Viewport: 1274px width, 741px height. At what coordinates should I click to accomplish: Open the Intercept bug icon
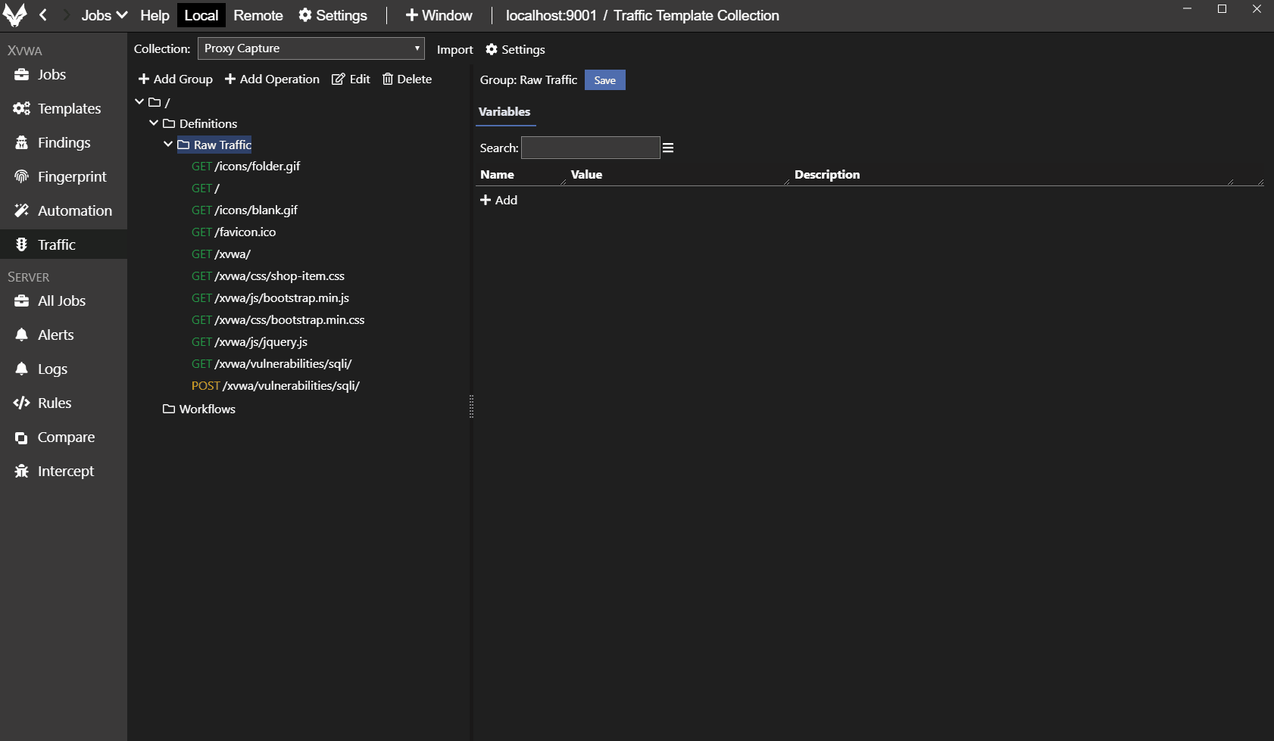[21, 471]
